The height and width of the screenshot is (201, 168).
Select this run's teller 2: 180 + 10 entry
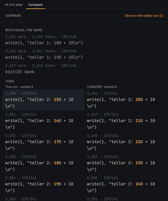[43, 163]
